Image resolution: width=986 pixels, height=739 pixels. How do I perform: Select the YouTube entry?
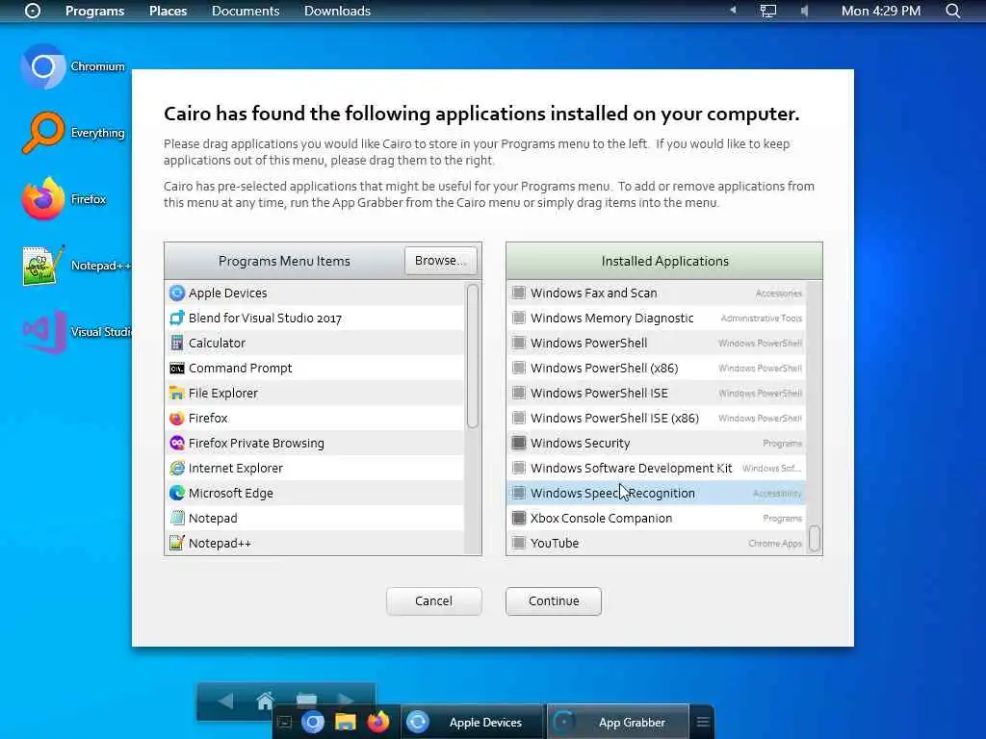coord(656,543)
